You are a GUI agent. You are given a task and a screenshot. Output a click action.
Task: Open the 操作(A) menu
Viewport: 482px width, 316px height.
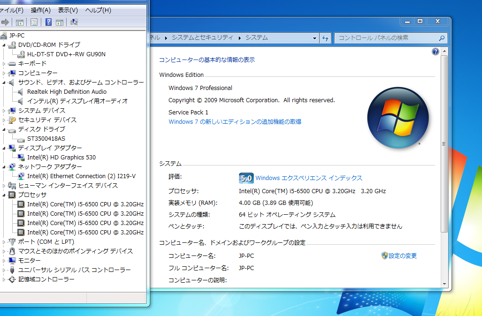tap(40, 10)
